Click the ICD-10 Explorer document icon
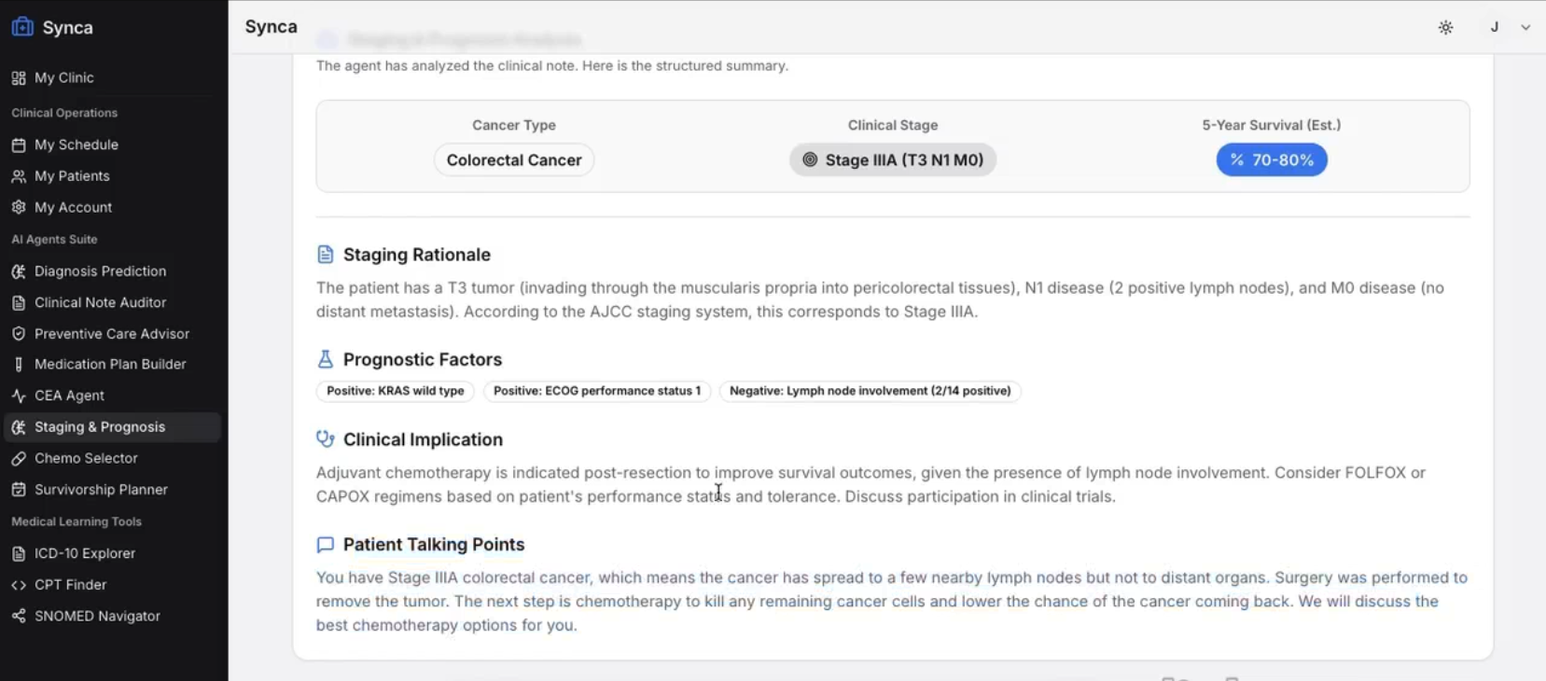1546x681 pixels. (x=19, y=553)
